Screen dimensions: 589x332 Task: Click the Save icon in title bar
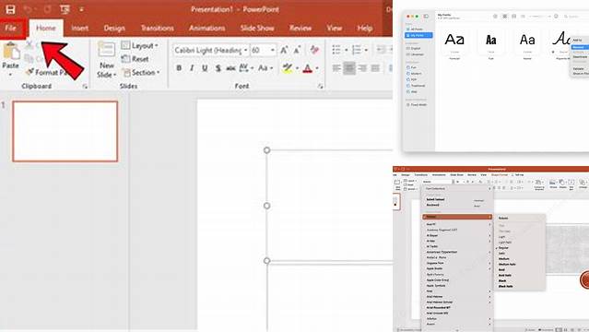(10, 9)
